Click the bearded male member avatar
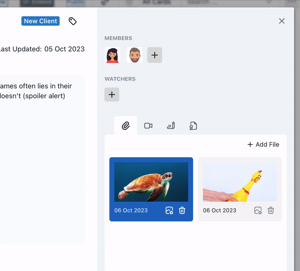 point(133,55)
